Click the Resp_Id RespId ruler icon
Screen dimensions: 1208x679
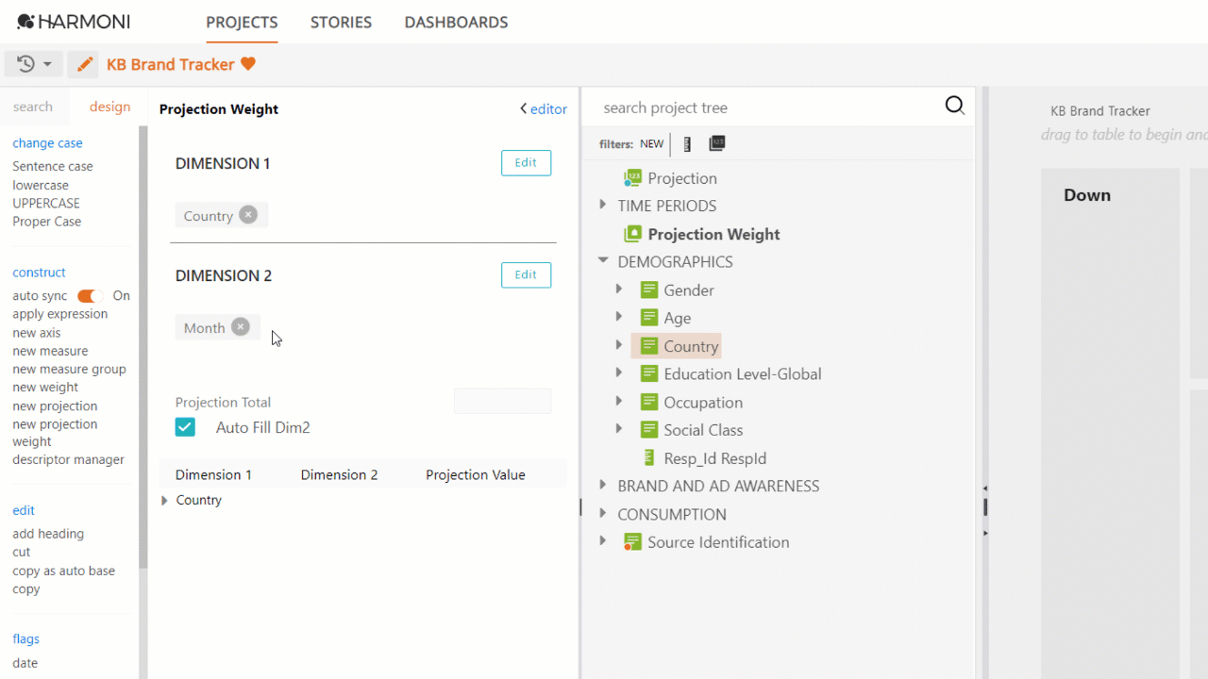[648, 458]
